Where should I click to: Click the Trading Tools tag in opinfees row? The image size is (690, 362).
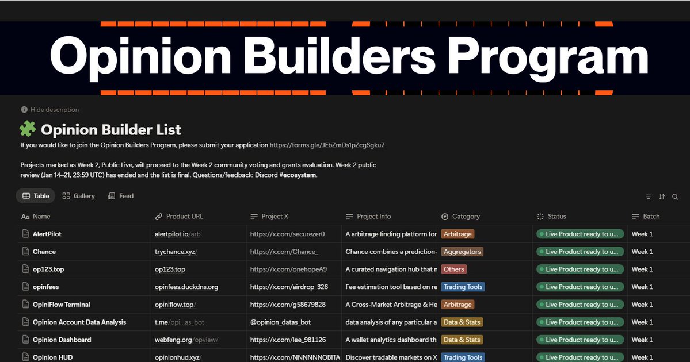click(x=463, y=287)
